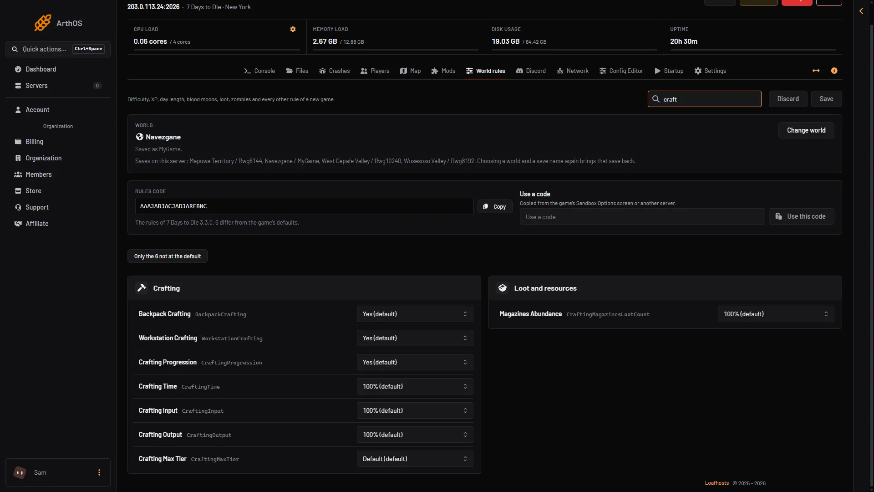Open the Magazines Abundance dropdown
The width and height of the screenshot is (874, 492).
tap(776, 314)
